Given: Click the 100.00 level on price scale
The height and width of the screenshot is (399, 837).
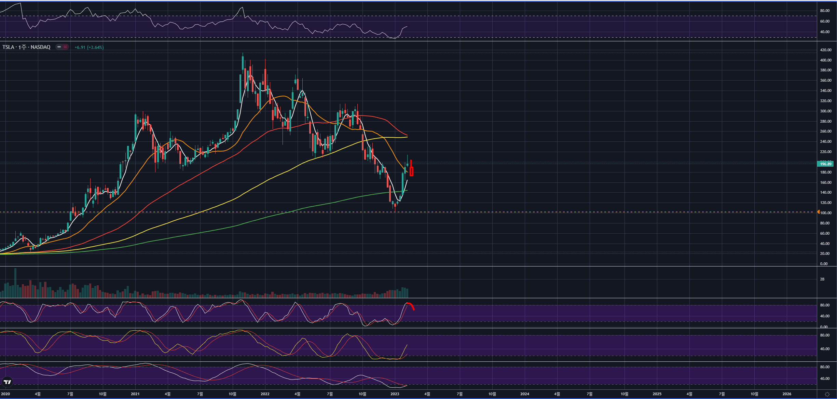Looking at the screenshot, I should click(x=826, y=213).
